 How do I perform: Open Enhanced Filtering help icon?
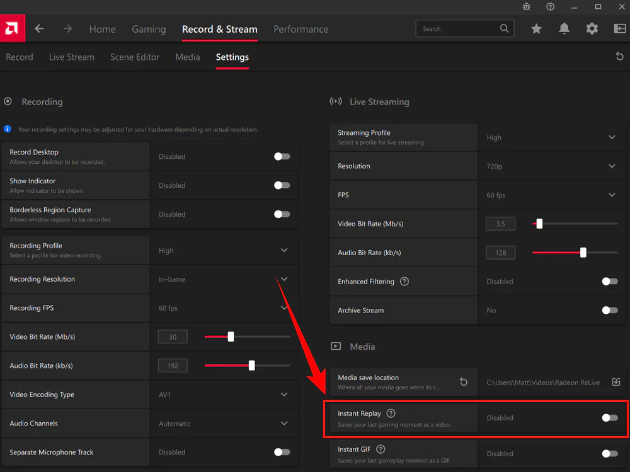pos(404,282)
